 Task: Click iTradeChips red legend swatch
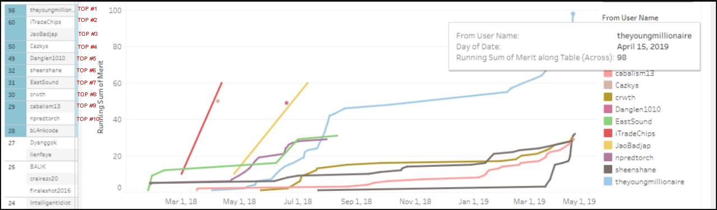click(x=607, y=133)
